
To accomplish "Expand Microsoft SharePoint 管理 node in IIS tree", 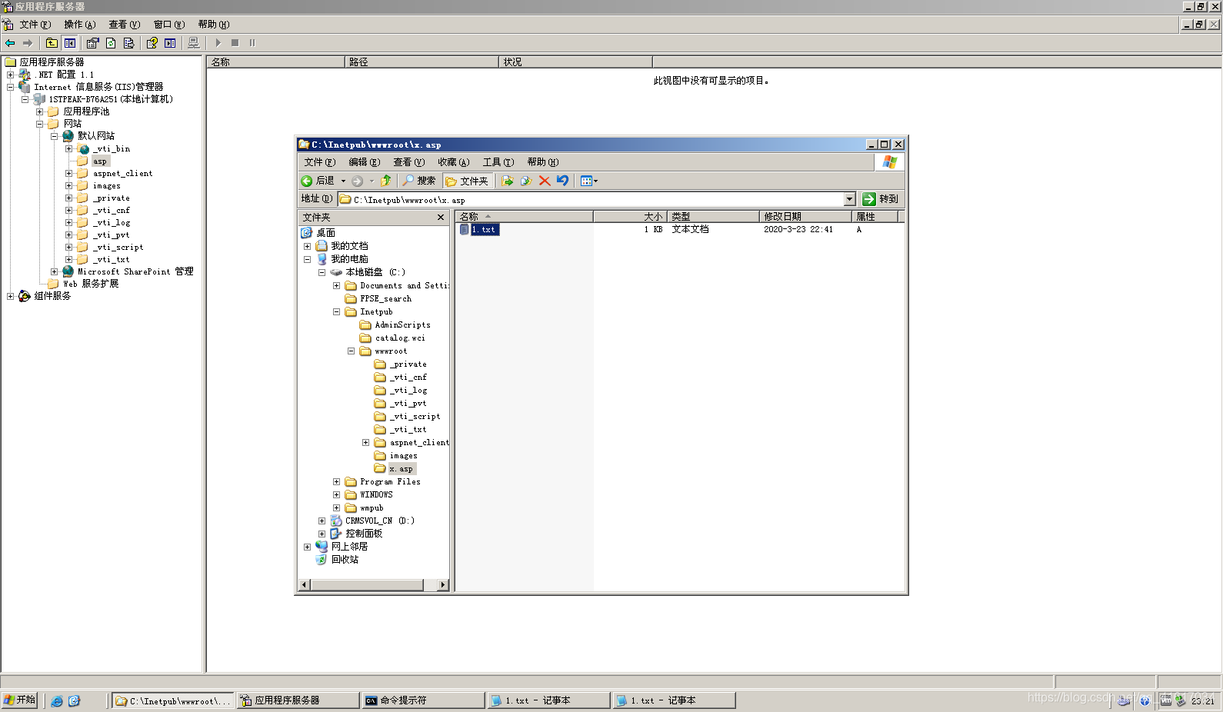I will (54, 271).
